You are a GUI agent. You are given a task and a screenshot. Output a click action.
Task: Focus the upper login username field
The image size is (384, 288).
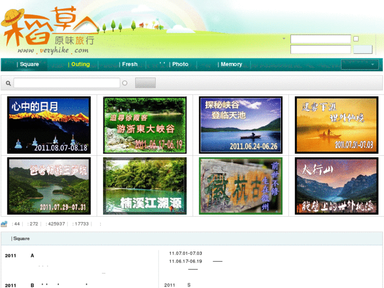tap(321, 39)
